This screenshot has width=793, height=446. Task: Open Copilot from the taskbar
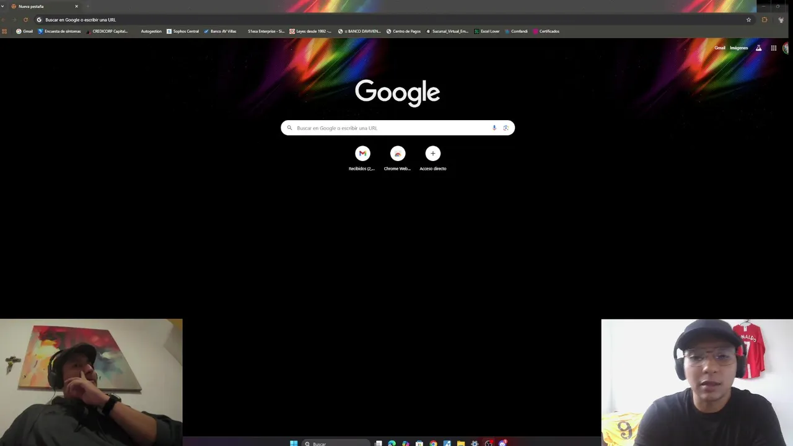pos(406,444)
